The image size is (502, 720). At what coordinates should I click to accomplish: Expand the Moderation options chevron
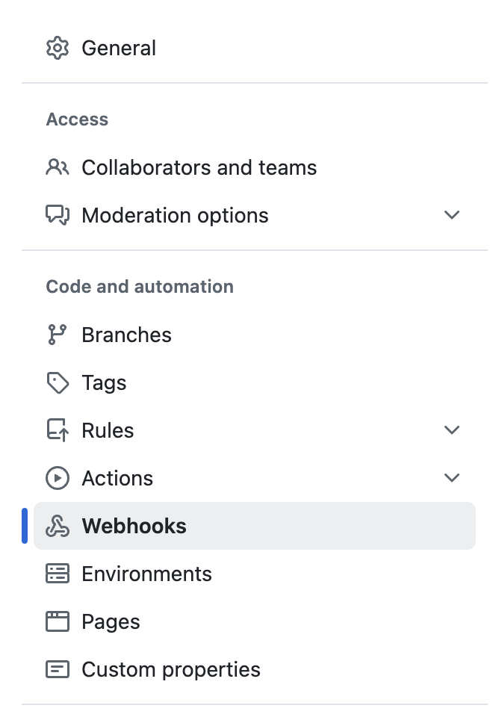tap(451, 215)
